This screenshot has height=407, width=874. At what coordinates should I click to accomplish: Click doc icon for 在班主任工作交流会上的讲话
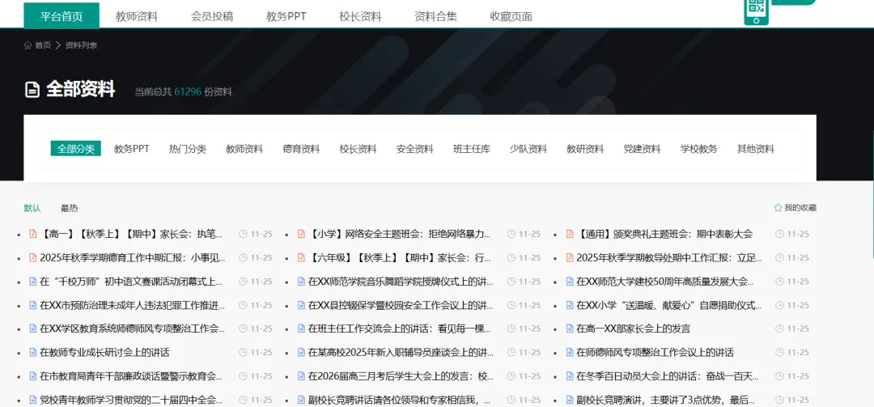click(301, 329)
